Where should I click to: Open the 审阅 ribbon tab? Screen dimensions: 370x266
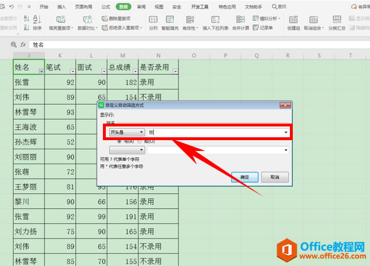click(x=141, y=7)
